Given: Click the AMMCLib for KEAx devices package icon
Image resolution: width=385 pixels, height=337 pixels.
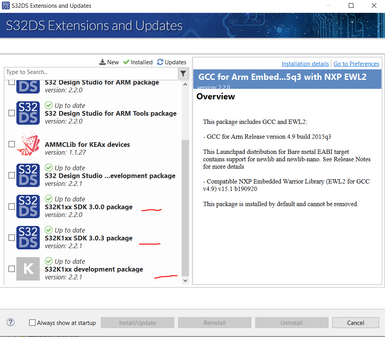Looking at the screenshot, I should (28, 144).
